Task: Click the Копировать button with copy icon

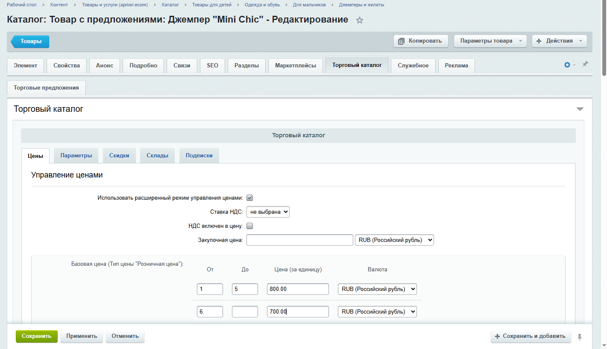Action: (x=420, y=41)
